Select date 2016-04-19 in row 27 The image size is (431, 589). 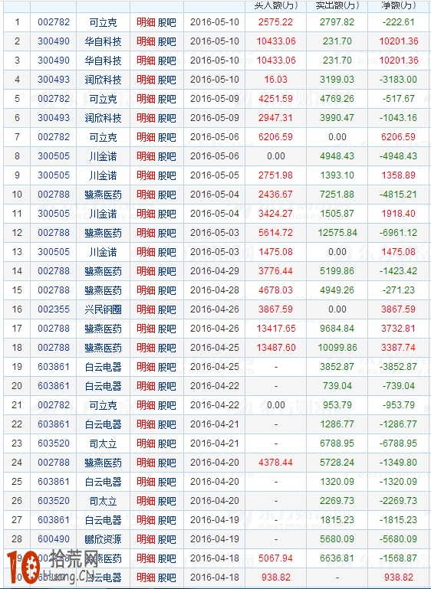(x=215, y=520)
